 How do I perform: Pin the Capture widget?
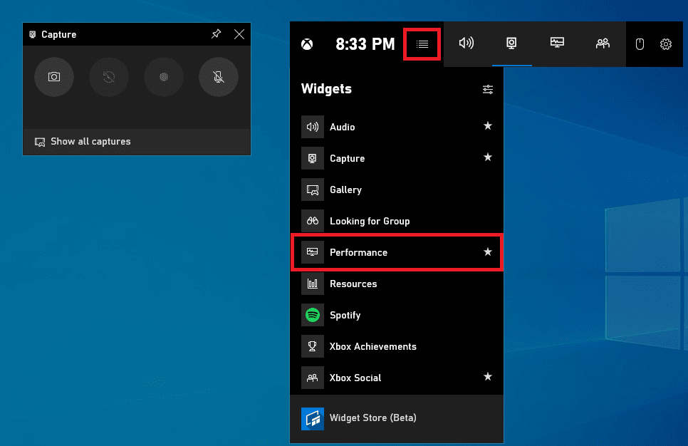pos(217,33)
